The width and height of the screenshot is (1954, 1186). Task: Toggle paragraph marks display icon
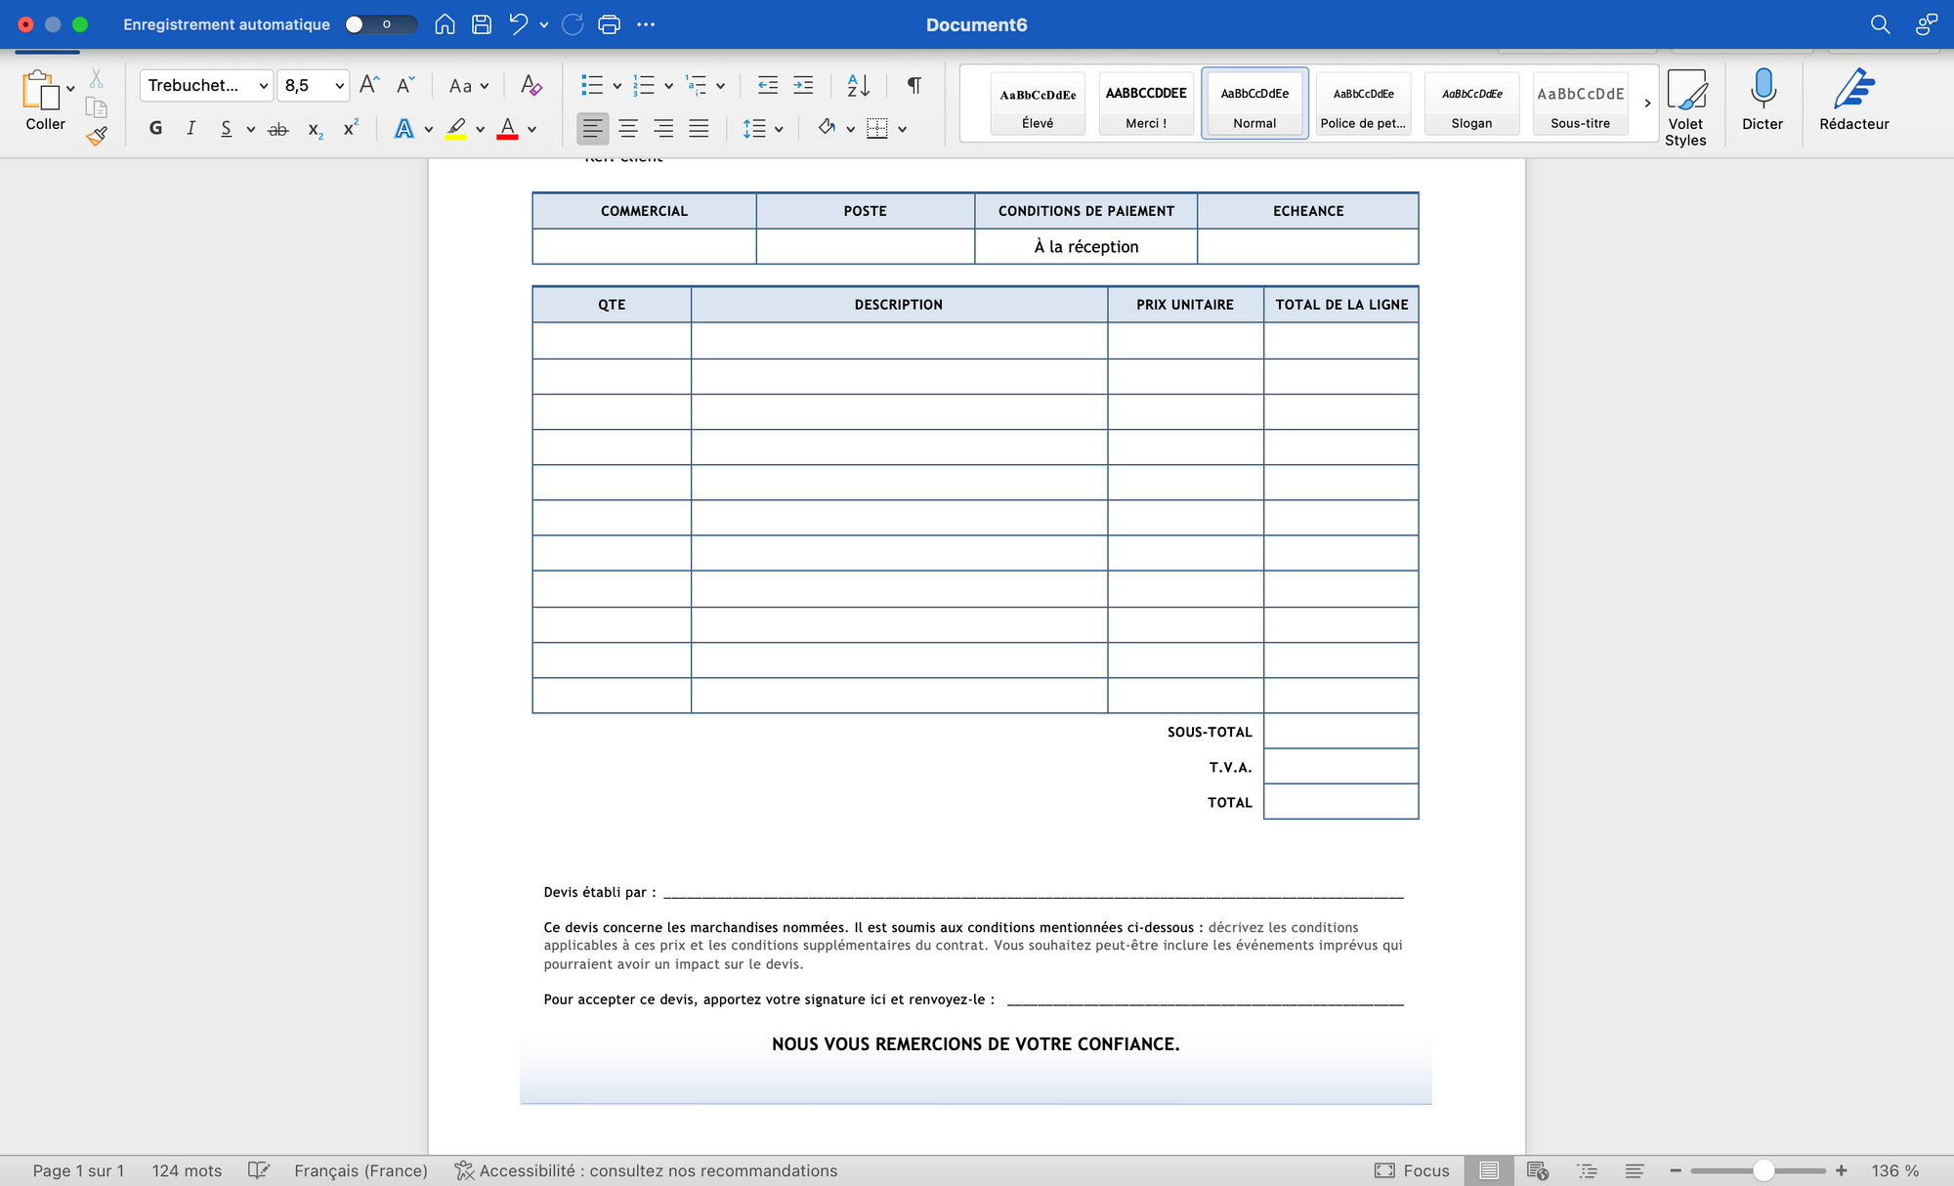pyautogui.click(x=914, y=86)
